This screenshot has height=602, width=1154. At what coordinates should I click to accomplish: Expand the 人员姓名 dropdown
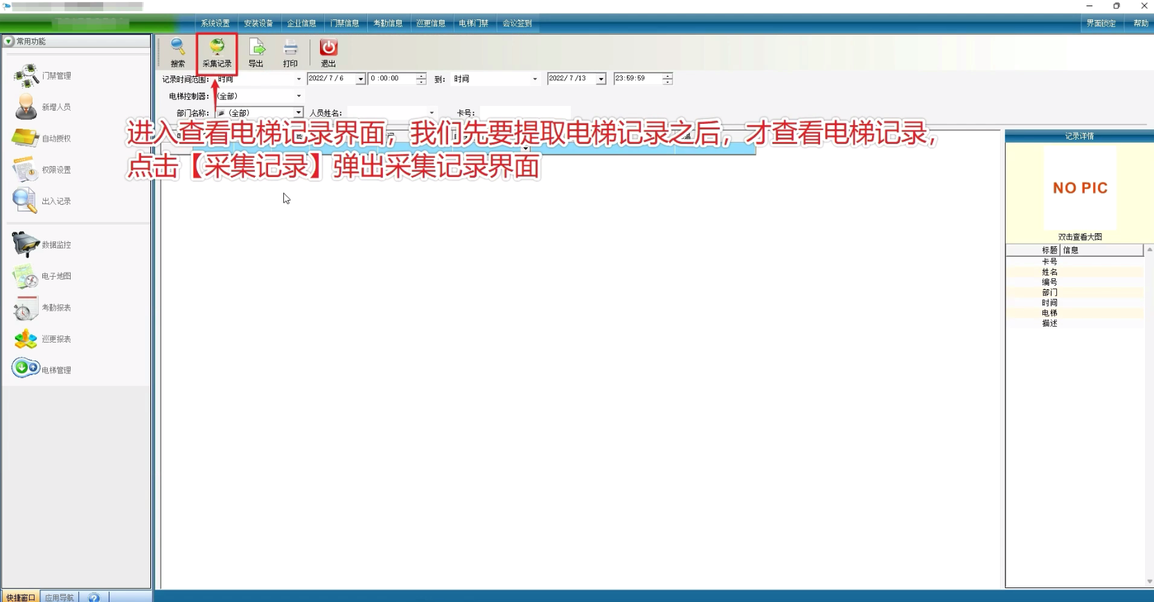coord(432,113)
